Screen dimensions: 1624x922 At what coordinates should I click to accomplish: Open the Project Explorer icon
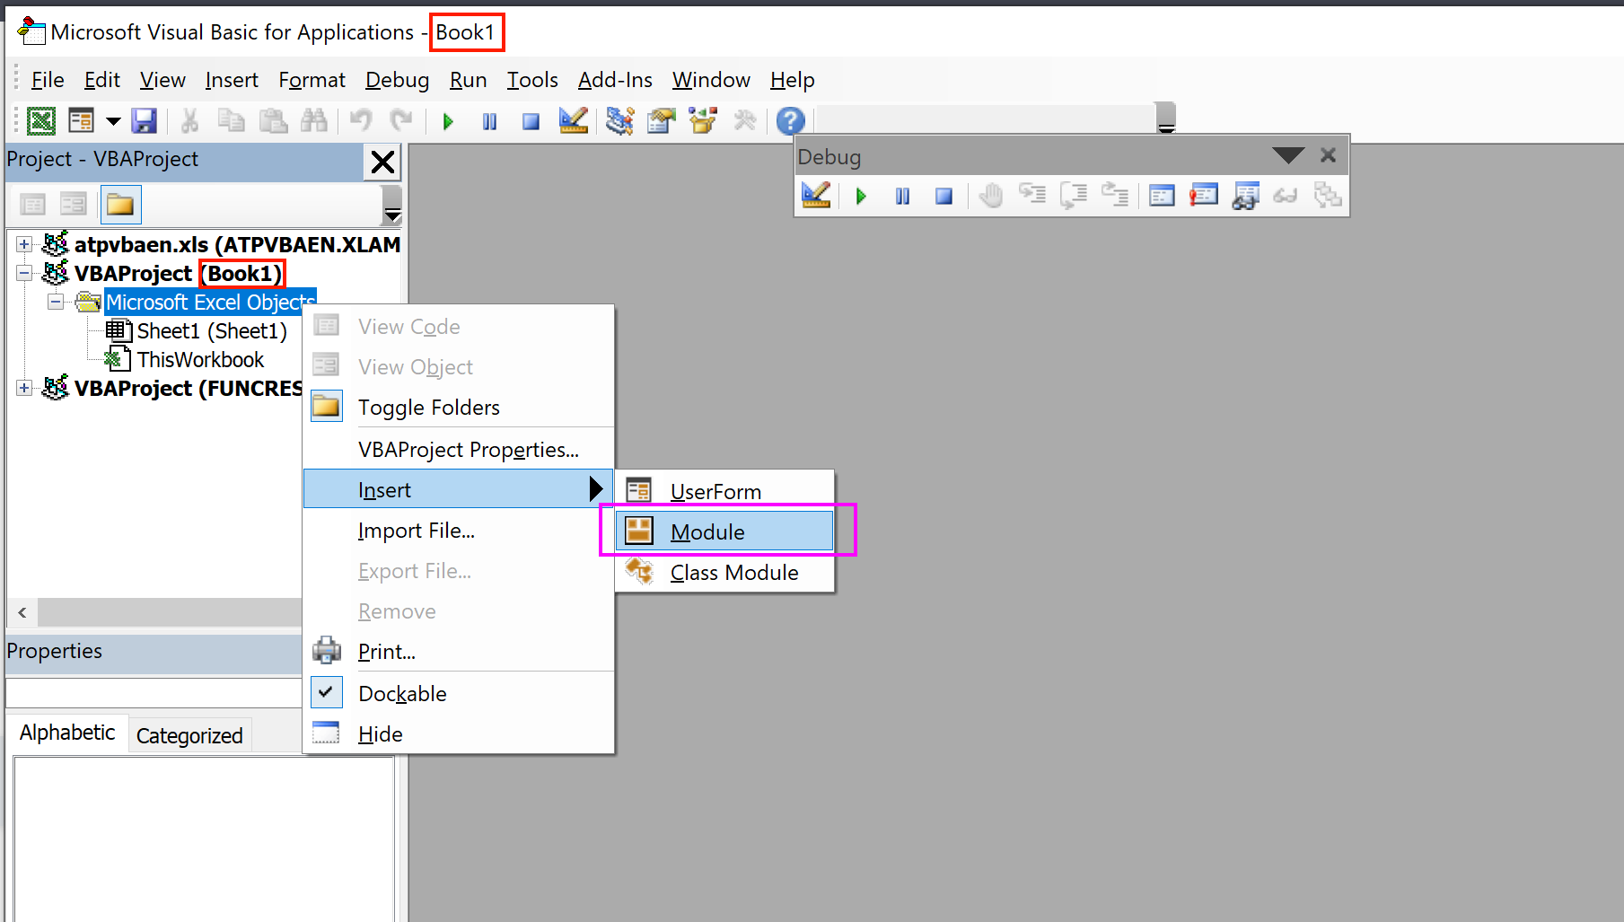619,120
